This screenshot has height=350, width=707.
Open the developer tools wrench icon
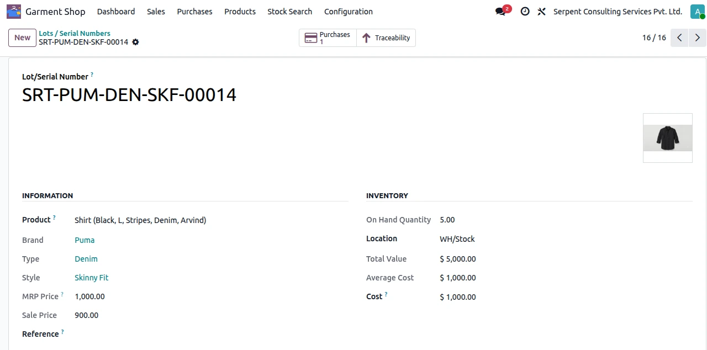(541, 12)
